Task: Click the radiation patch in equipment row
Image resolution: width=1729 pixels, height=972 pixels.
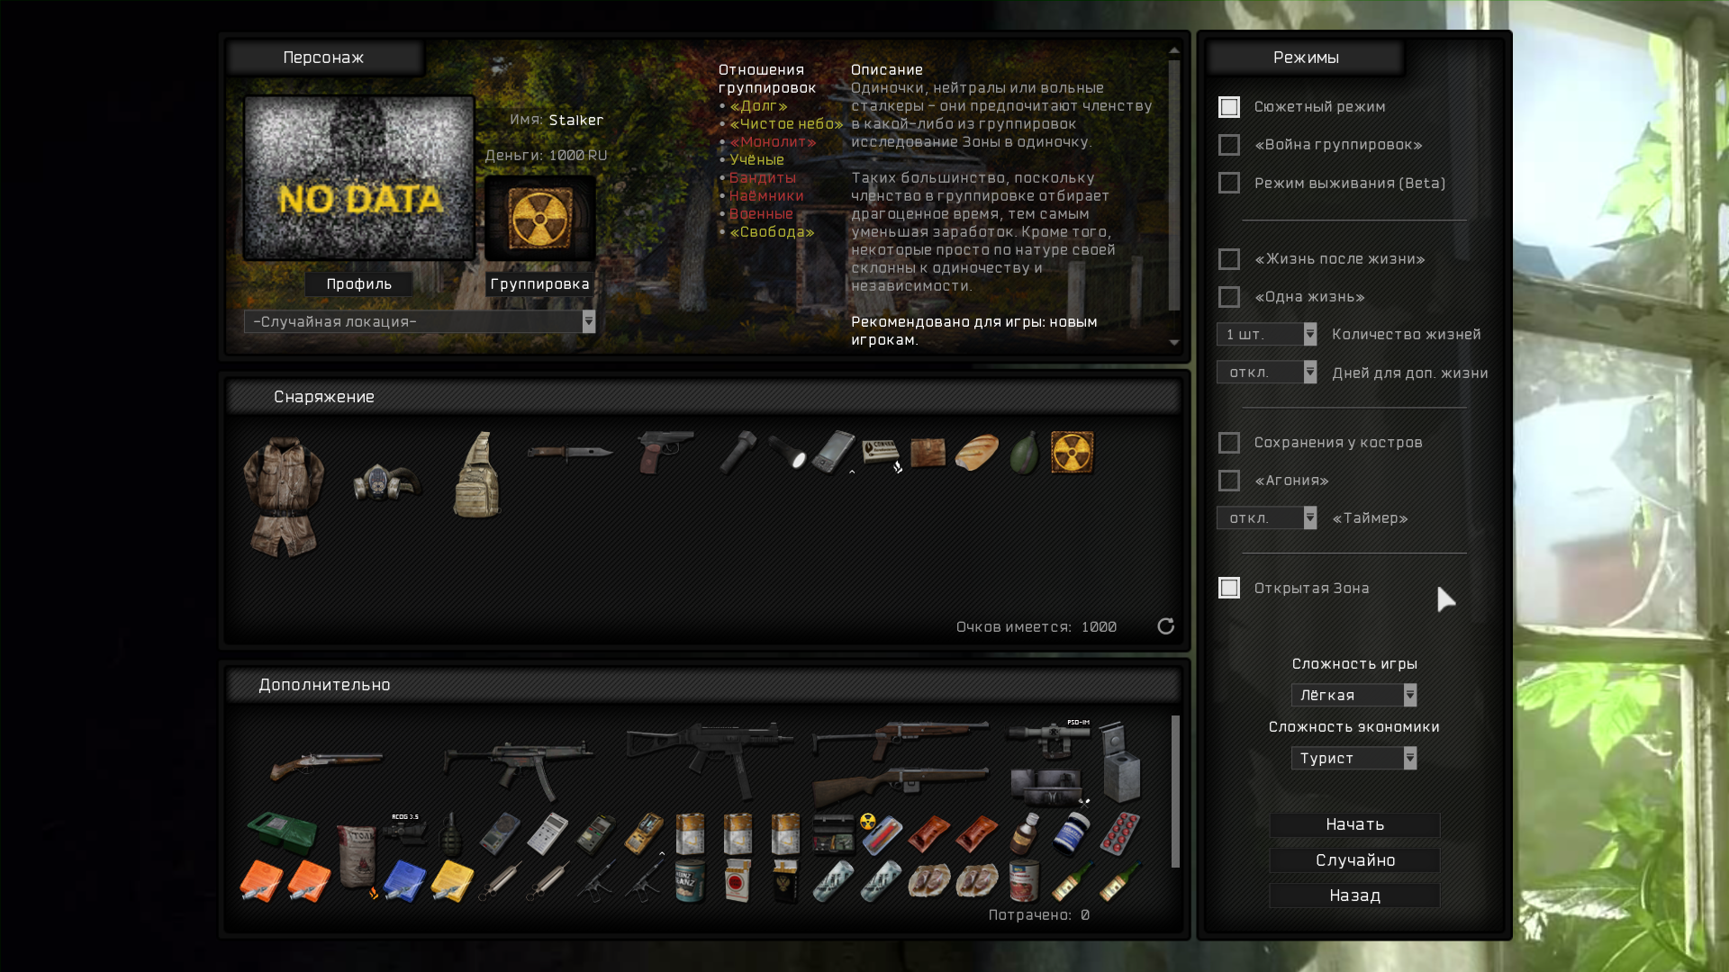Action: (1072, 452)
